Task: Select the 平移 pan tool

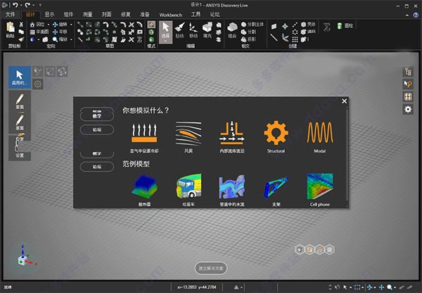Action: 60,32
